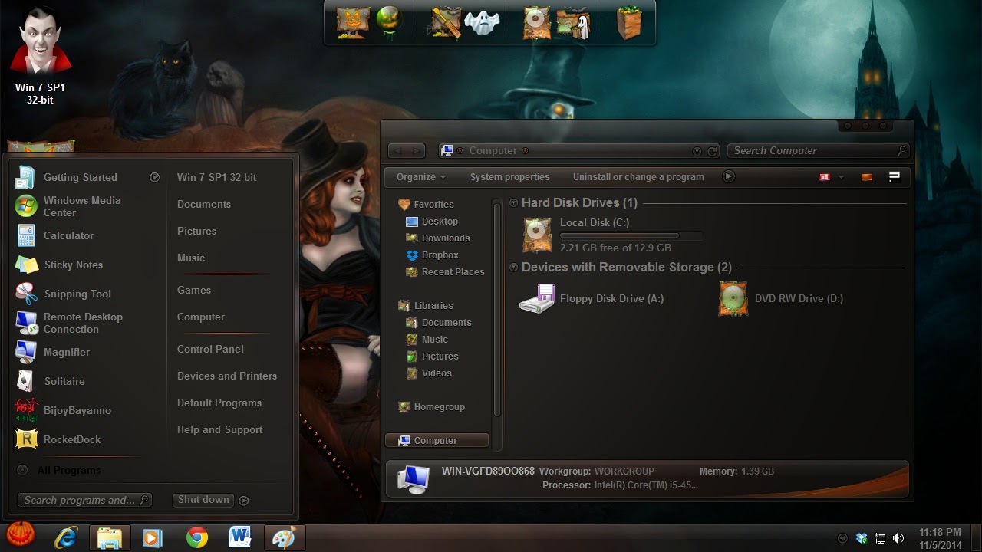
Task: Open the wooden crate dock icon
Action: [629, 22]
